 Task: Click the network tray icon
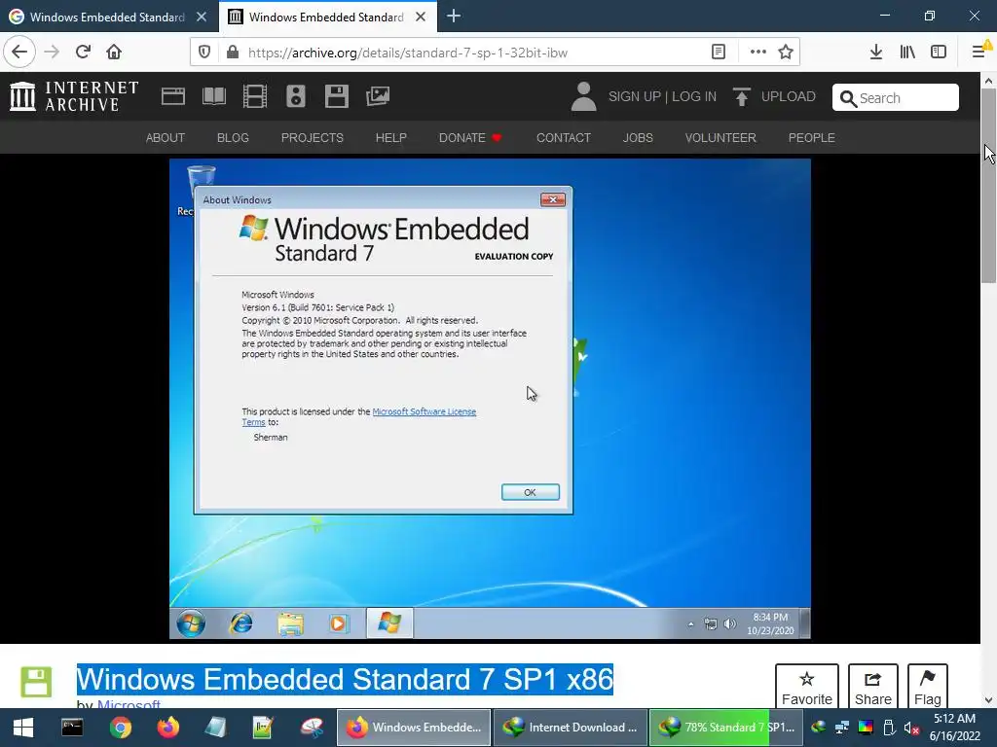coord(842,728)
